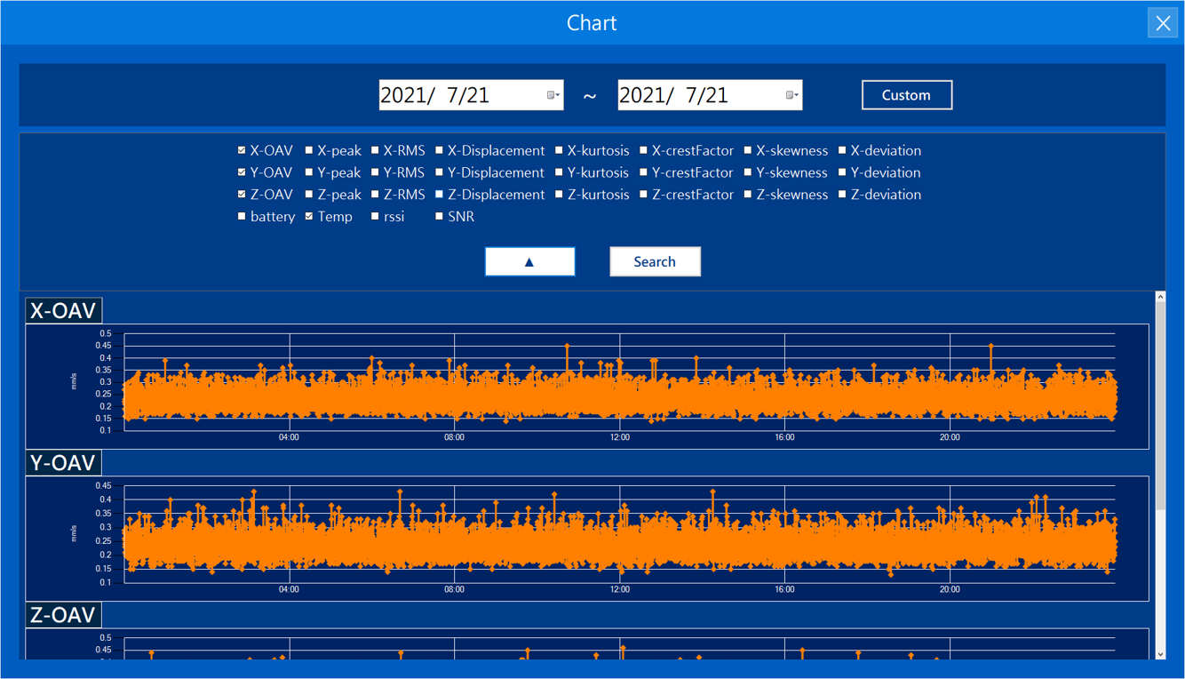Image resolution: width=1185 pixels, height=679 pixels.
Task: Click the 20:00 time label on the X-OAV chart
Action: tap(950, 437)
